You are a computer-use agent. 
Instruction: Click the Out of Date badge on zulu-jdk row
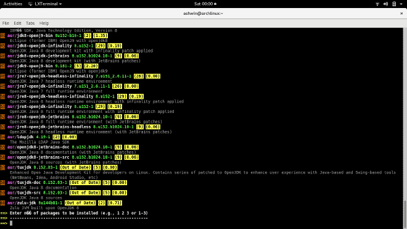tap(80, 203)
